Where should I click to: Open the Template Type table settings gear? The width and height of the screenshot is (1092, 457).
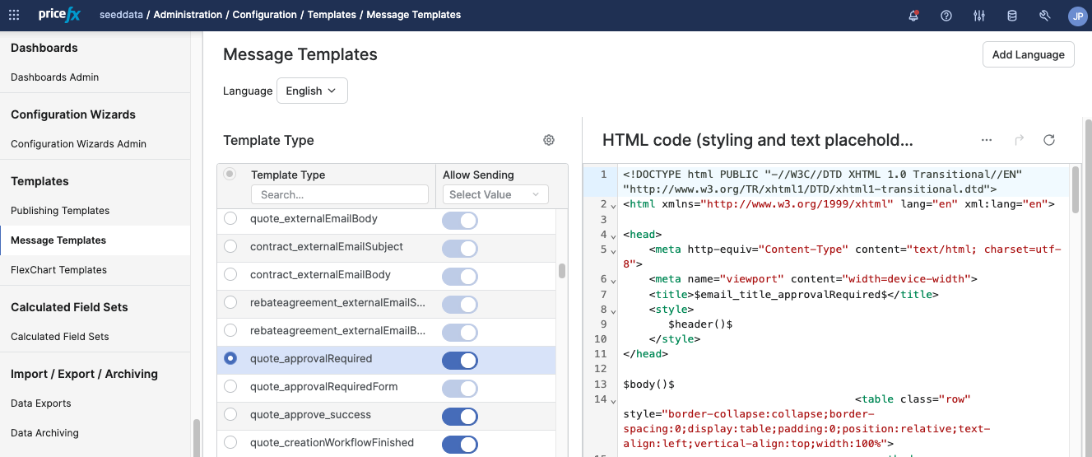(549, 140)
